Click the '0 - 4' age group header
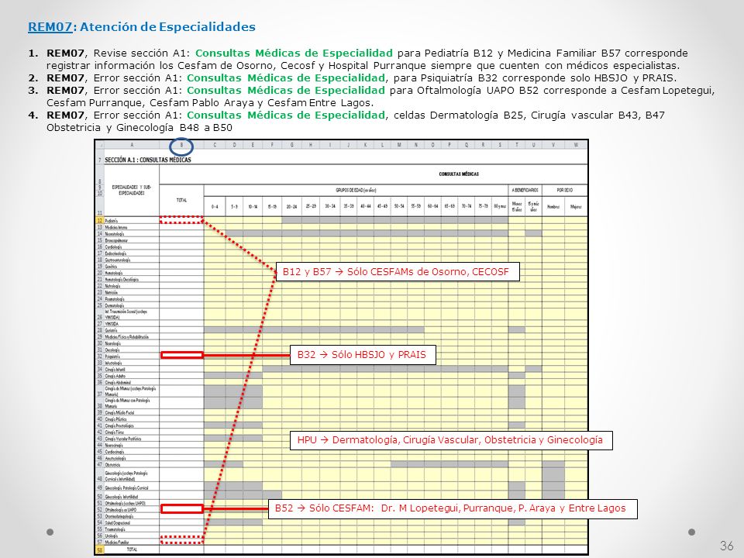 coord(215,206)
